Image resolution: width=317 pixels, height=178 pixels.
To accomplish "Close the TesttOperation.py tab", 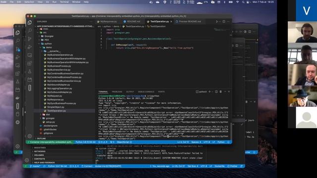I will click(171, 21).
